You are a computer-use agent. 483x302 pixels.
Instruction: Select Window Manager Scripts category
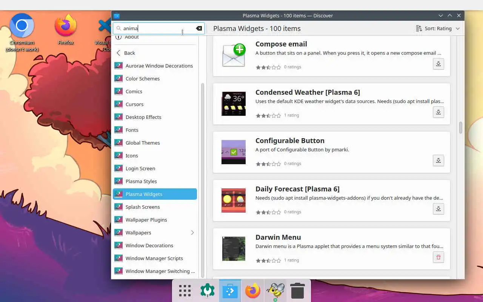pyautogui.click(x=155, y=258)
